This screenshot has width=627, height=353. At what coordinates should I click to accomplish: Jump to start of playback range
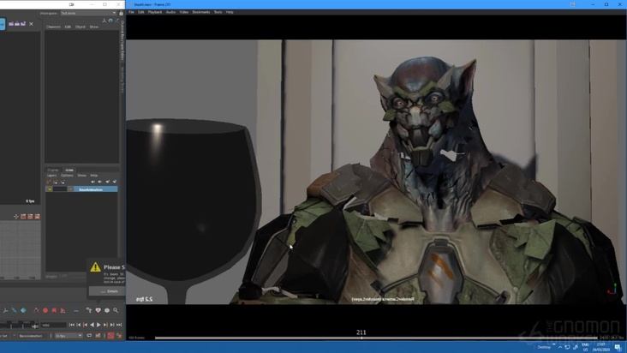tap(72, 325)
